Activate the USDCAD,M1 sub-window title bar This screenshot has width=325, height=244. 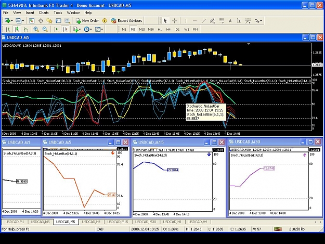tap(21, 142)
